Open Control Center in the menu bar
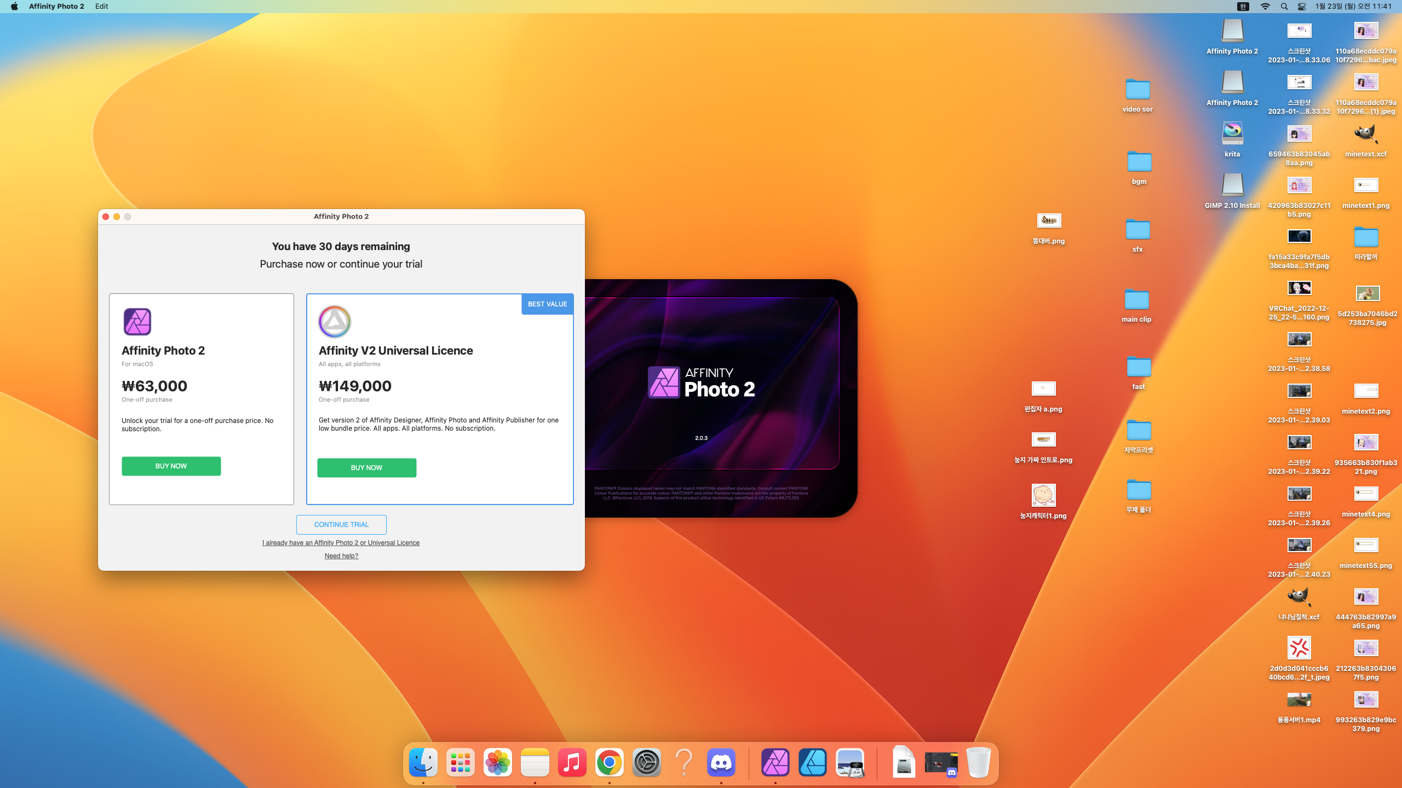The width and height of the screenshot is (1402, 788). pyautogui.click(x=1302, y=7)
